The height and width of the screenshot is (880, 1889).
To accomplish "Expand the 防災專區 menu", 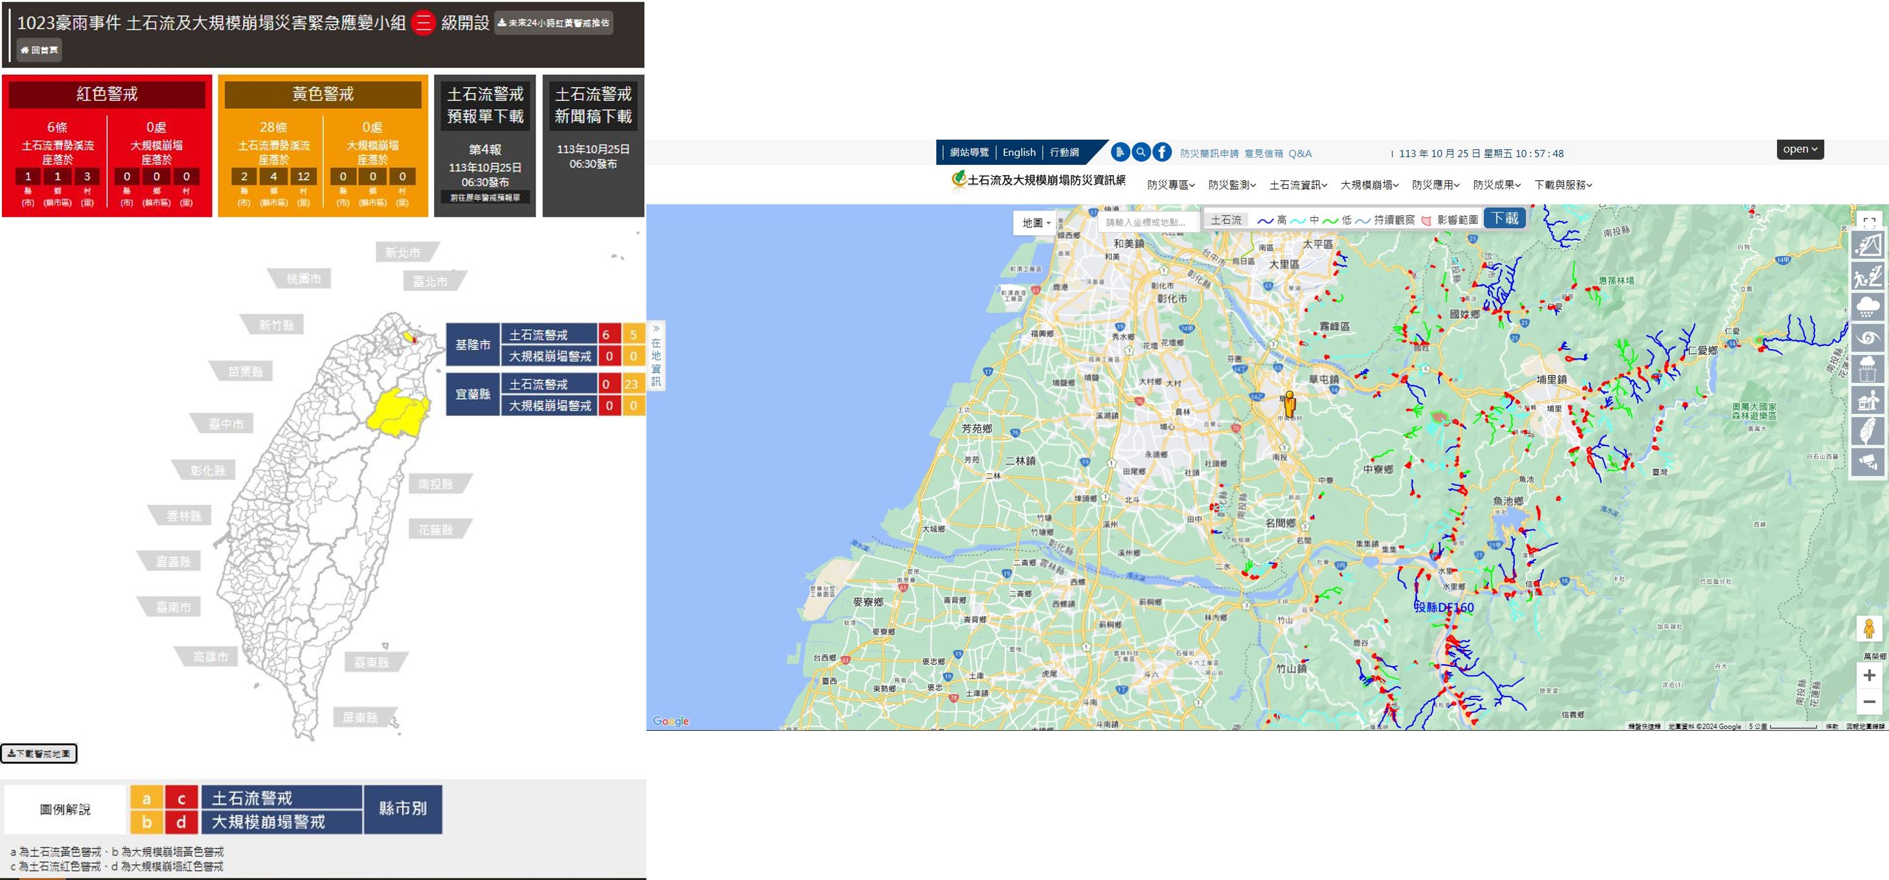I will pyautogui.click(x=1170, y=185).
